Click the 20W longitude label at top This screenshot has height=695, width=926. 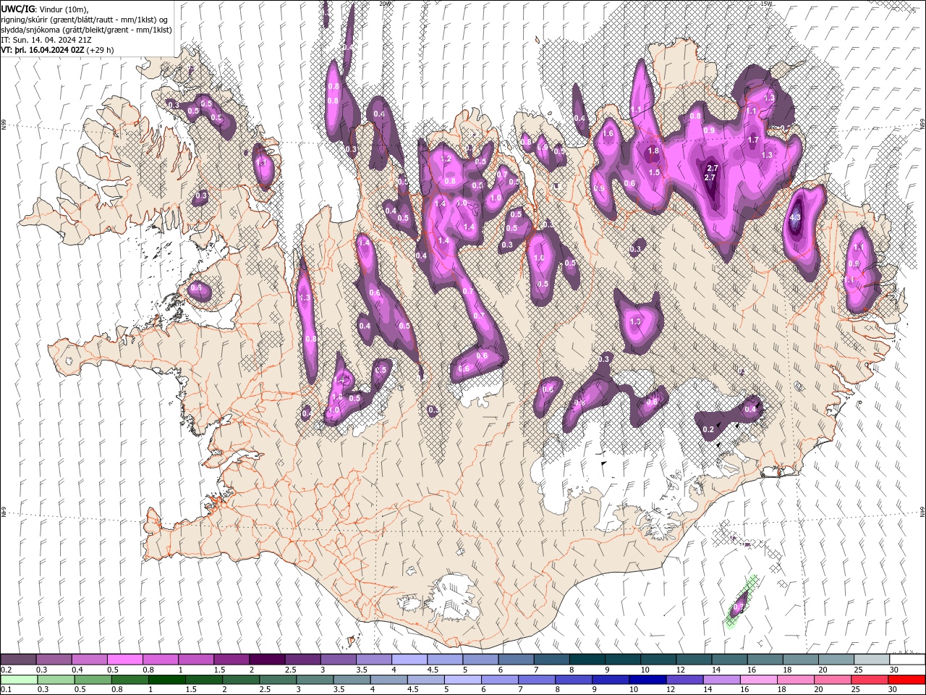coord(385,4)
